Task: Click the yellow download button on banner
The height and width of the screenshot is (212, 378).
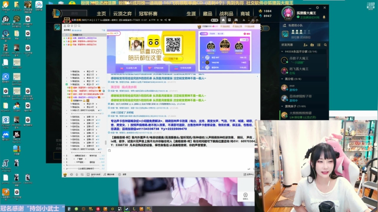Action: (x=173, y=59)
